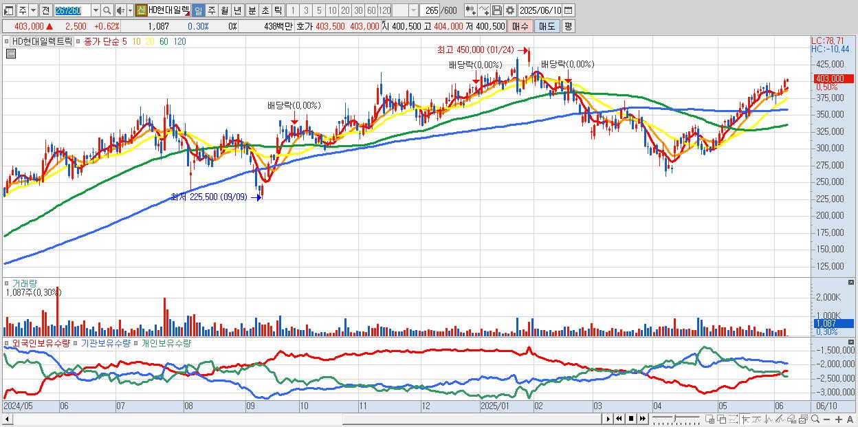Click the rewind double-arrow button
The image size is (858, 427).
619,419
